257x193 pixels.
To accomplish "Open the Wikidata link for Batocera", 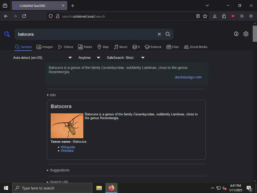I will [67, 151].
